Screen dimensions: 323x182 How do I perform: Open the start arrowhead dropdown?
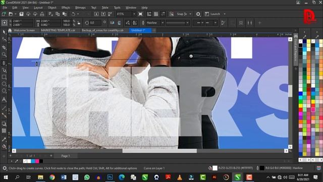pyautogui.click(x=202, y=23)
